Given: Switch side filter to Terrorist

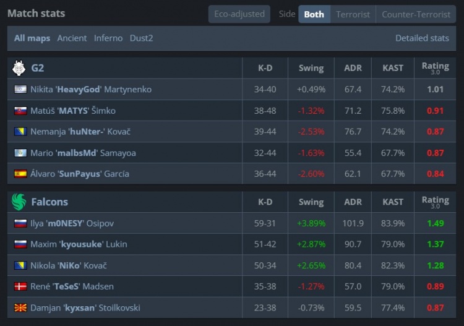Looking at the screenshot, I should [353, 14].
